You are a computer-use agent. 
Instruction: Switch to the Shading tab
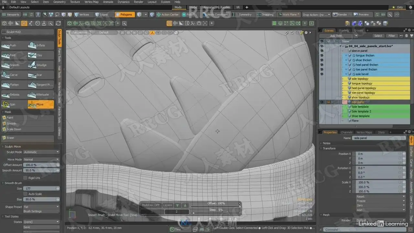pyautogui.click(x=343, y=31)
